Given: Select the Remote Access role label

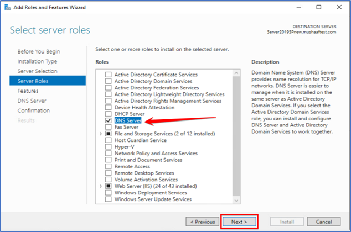Looking at the screenshot, I should pyautogui.click(x=132, y=167).
